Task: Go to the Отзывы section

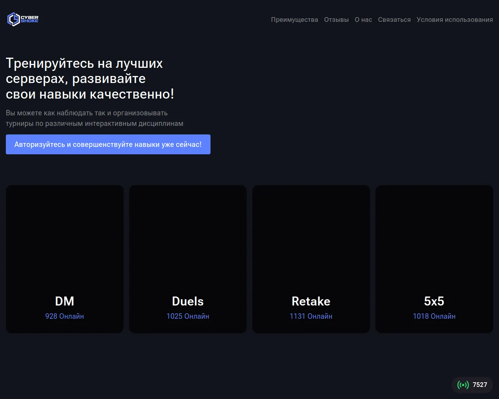Action: pos(336,20)
